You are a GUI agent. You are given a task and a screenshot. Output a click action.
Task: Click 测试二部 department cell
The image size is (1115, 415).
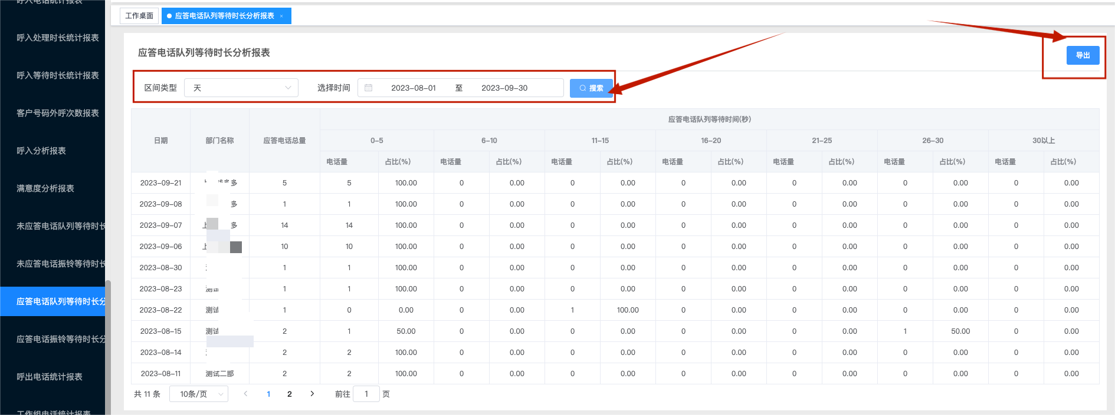[x=220, y=374]
